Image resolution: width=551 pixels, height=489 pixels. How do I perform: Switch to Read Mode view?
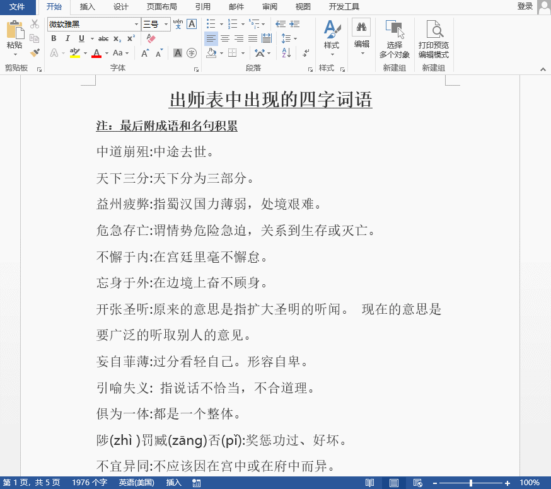tap(369, 483)
